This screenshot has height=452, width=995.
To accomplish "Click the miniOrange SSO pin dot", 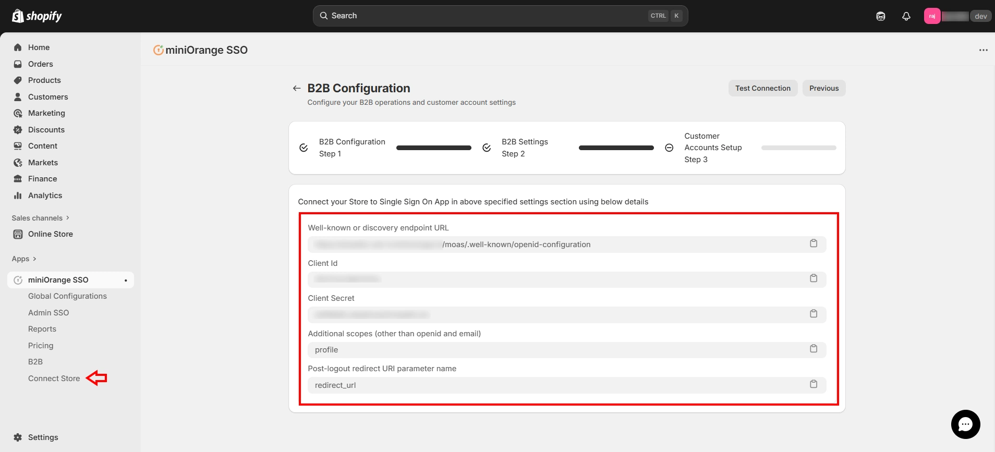I will point(126,280).
